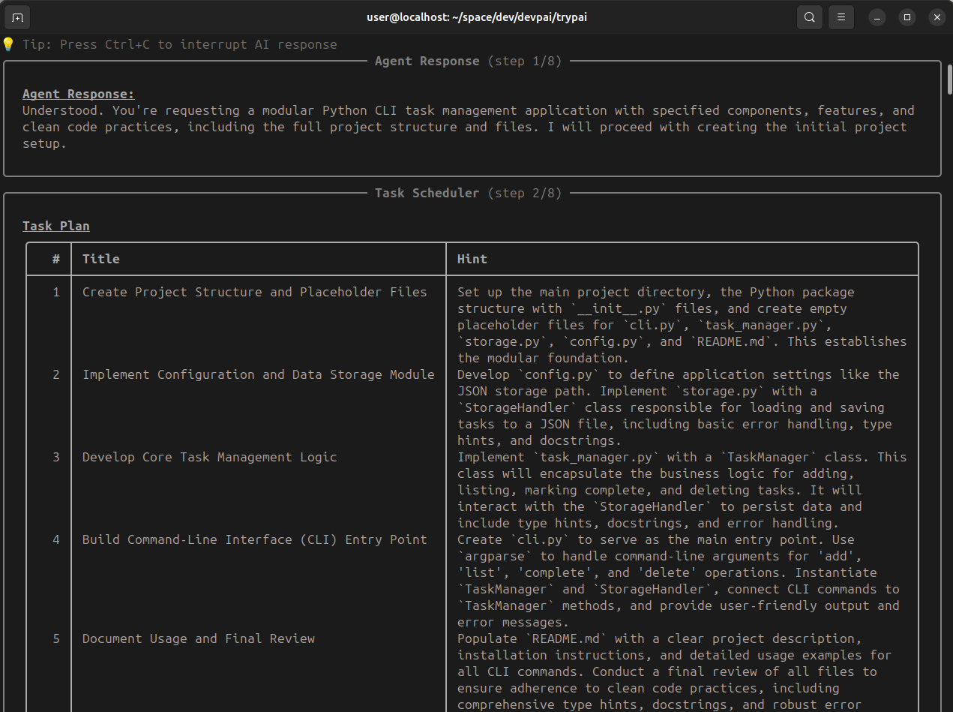Select the 'Task Scheduler' panel title
This screenshot has width=953, height=712.
point(427,193)
